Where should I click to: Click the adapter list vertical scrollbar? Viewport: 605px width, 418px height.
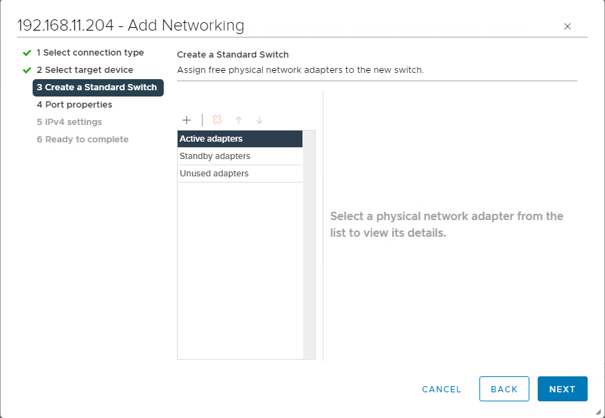tap(309, 244)
